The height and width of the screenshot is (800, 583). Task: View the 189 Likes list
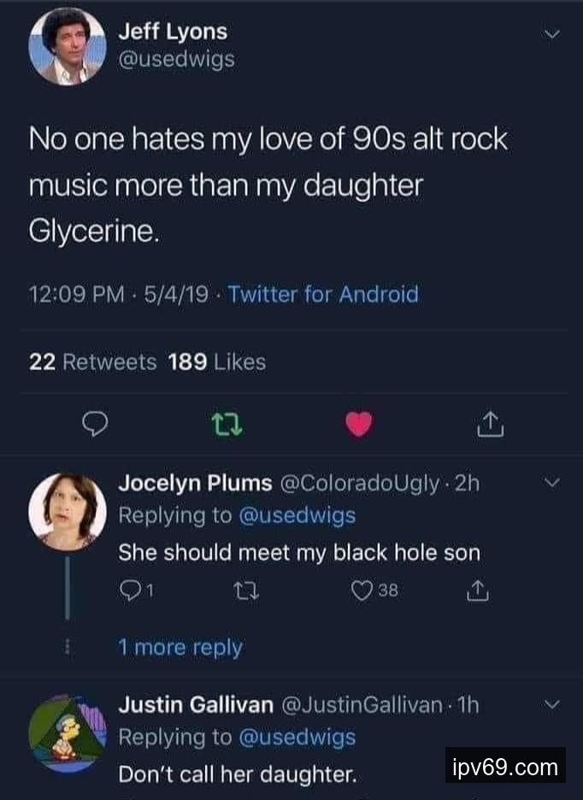pos(217,362)
